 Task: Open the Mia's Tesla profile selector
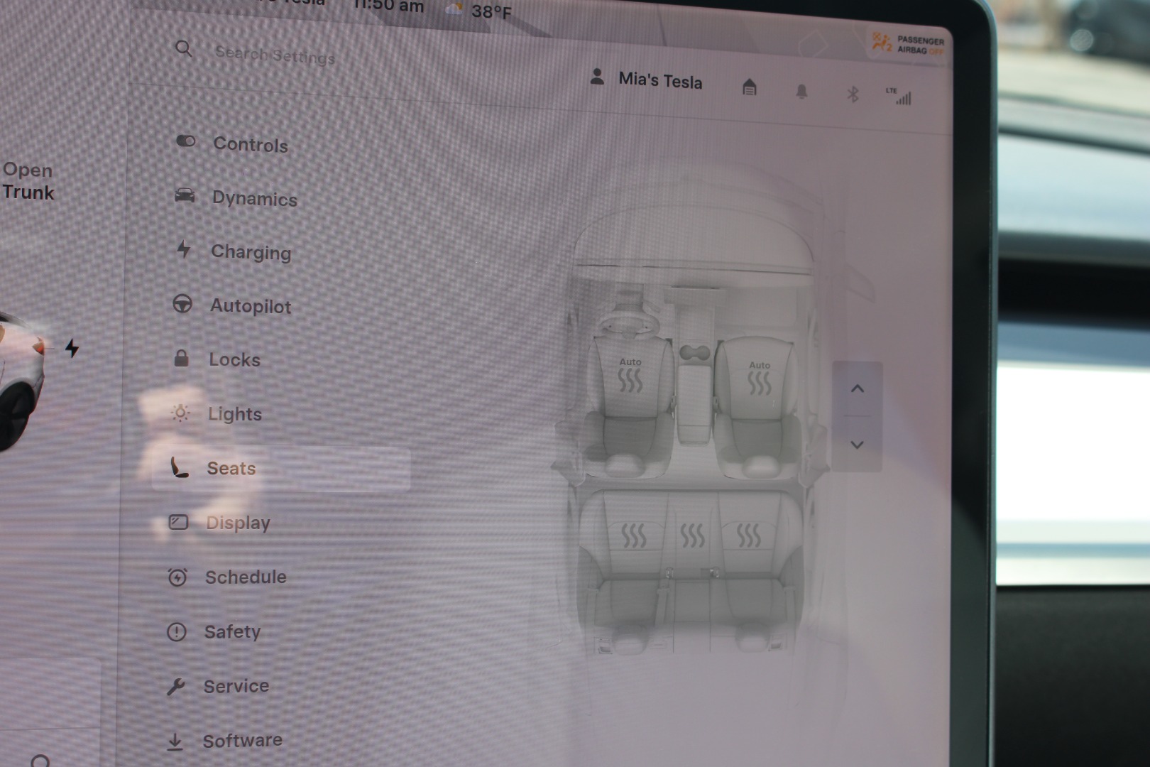[x=647, y=80]
